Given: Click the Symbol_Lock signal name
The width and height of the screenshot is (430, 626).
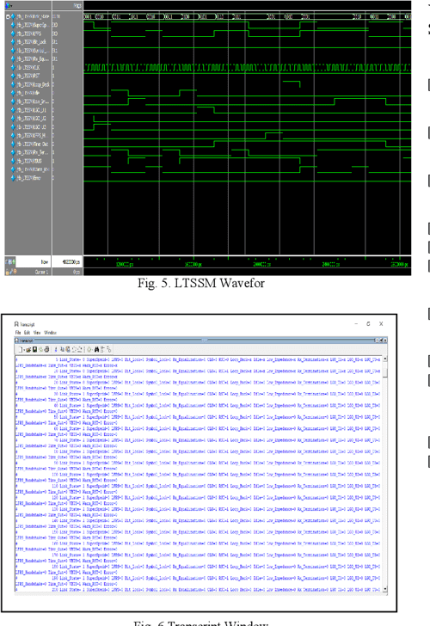Looking at the screenshot, I should point(32,51).
